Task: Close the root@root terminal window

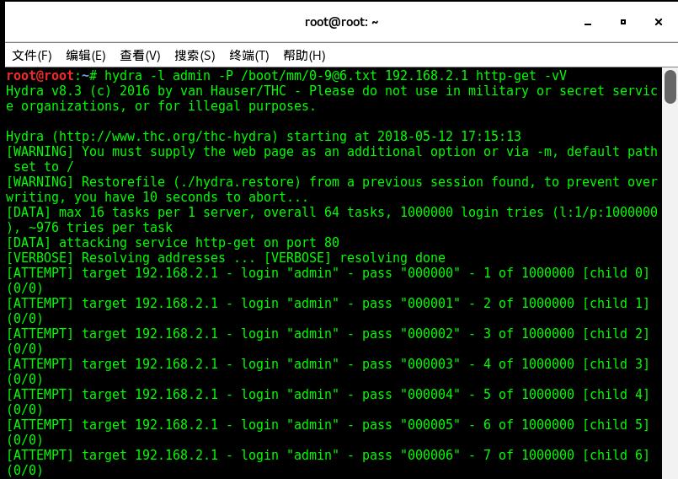Action: [x=659, y=22]
